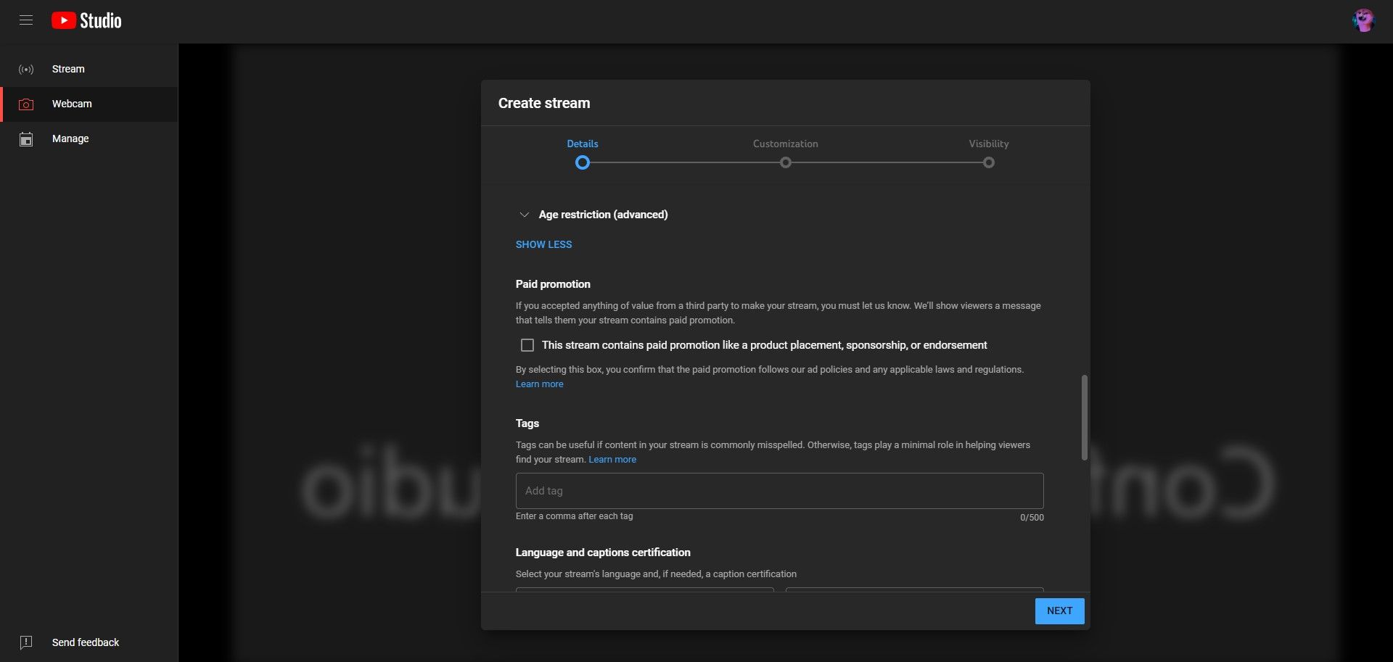The image size is (1393, 662).
Task: Open your channel profile avatar
Action: (1365, 20)
